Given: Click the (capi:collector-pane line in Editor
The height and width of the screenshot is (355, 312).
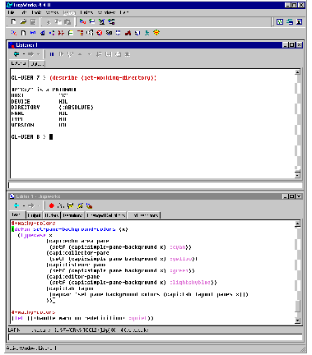Looking at the screenshot, I should 77,253.
